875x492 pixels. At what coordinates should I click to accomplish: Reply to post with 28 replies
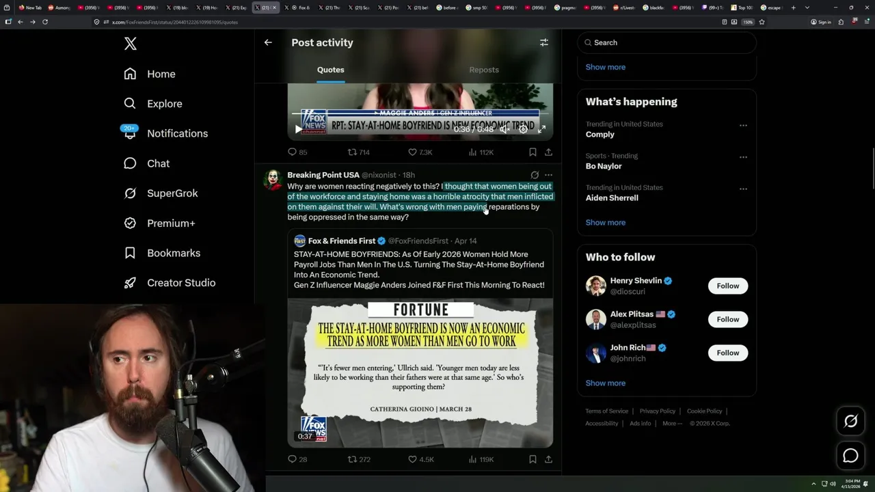click(297, 459)
